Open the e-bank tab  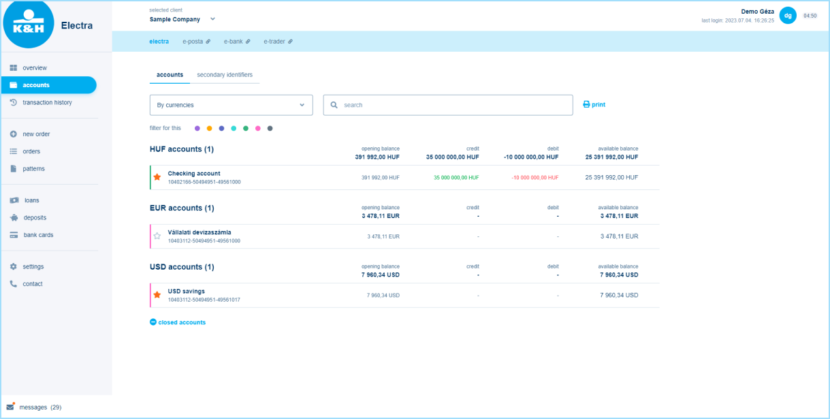click(x=233, y=41)
